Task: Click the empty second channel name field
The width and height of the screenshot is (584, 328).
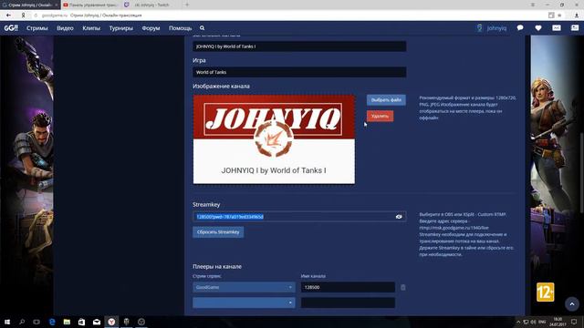Action: tap(348, 302)
